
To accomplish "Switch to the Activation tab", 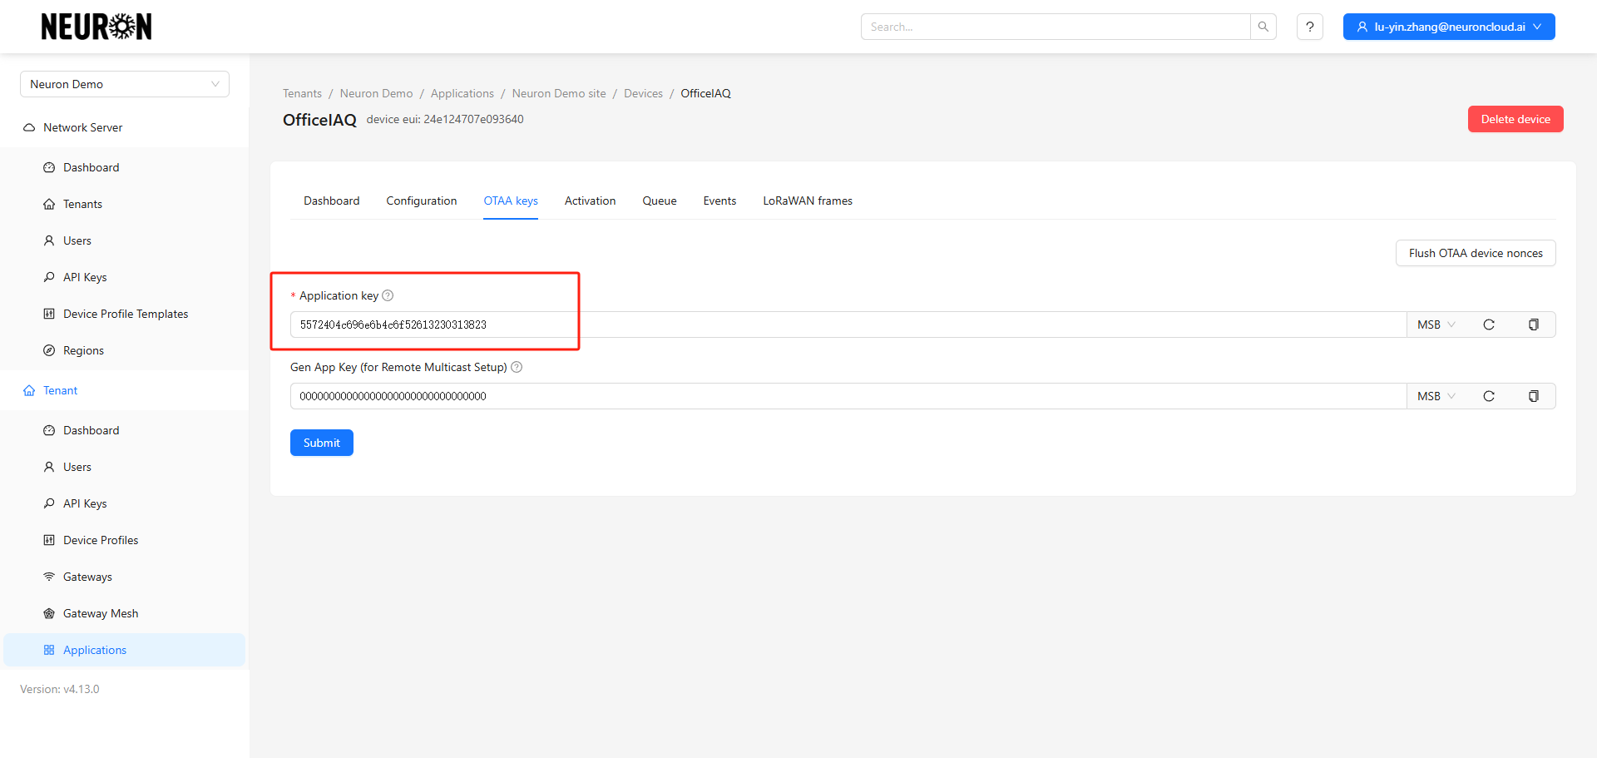I will [591, 201].
